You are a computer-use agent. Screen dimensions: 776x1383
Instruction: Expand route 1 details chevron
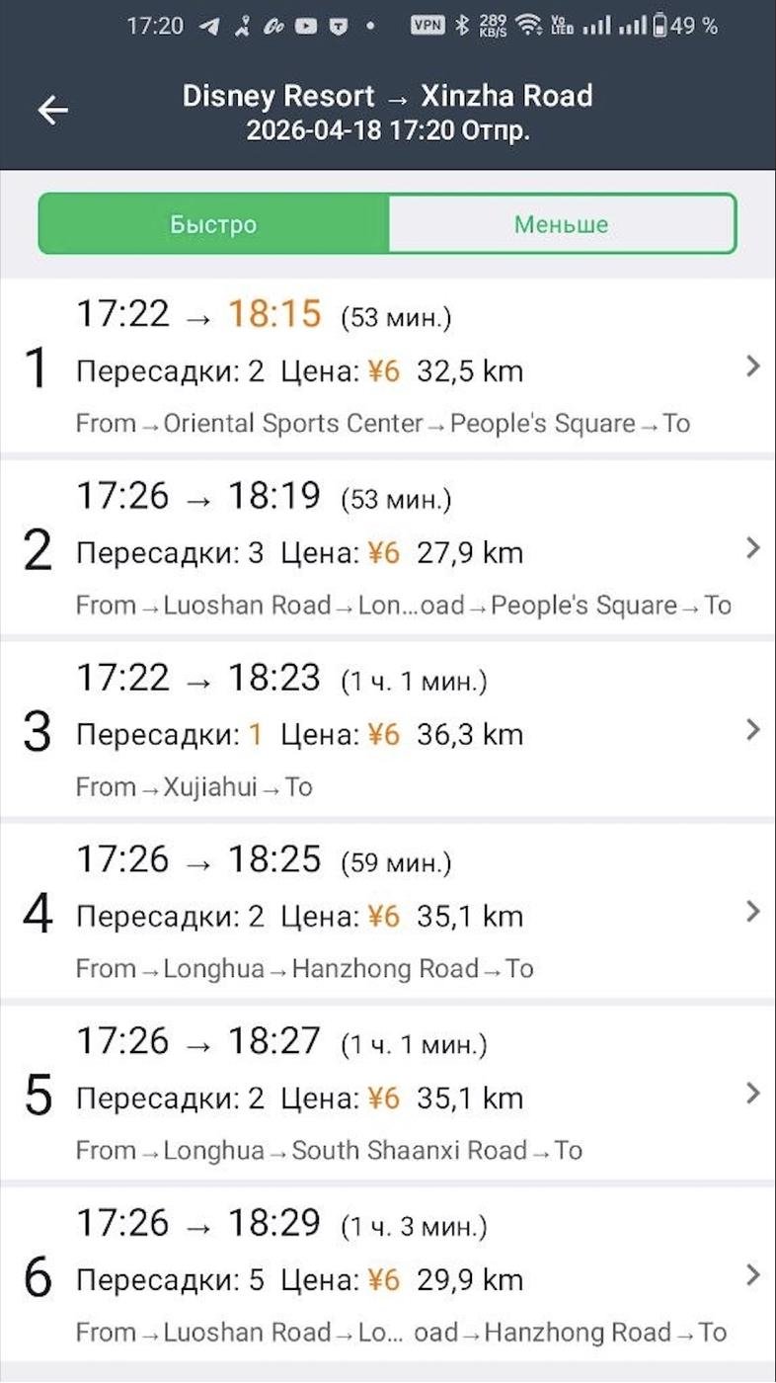click(x=753, y=366)
